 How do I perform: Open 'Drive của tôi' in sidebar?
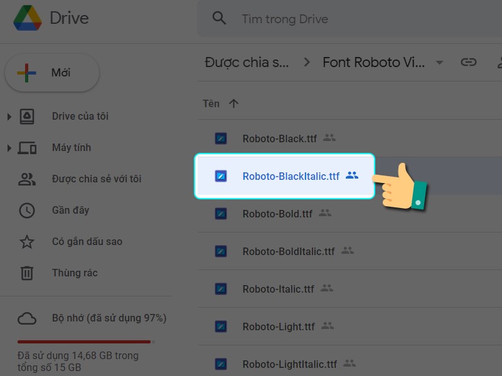click(x=80, y=116)
